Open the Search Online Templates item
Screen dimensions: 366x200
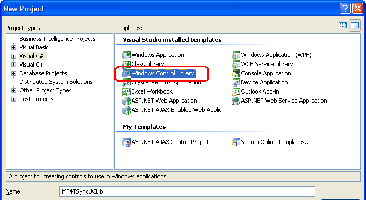pos(271,142)
